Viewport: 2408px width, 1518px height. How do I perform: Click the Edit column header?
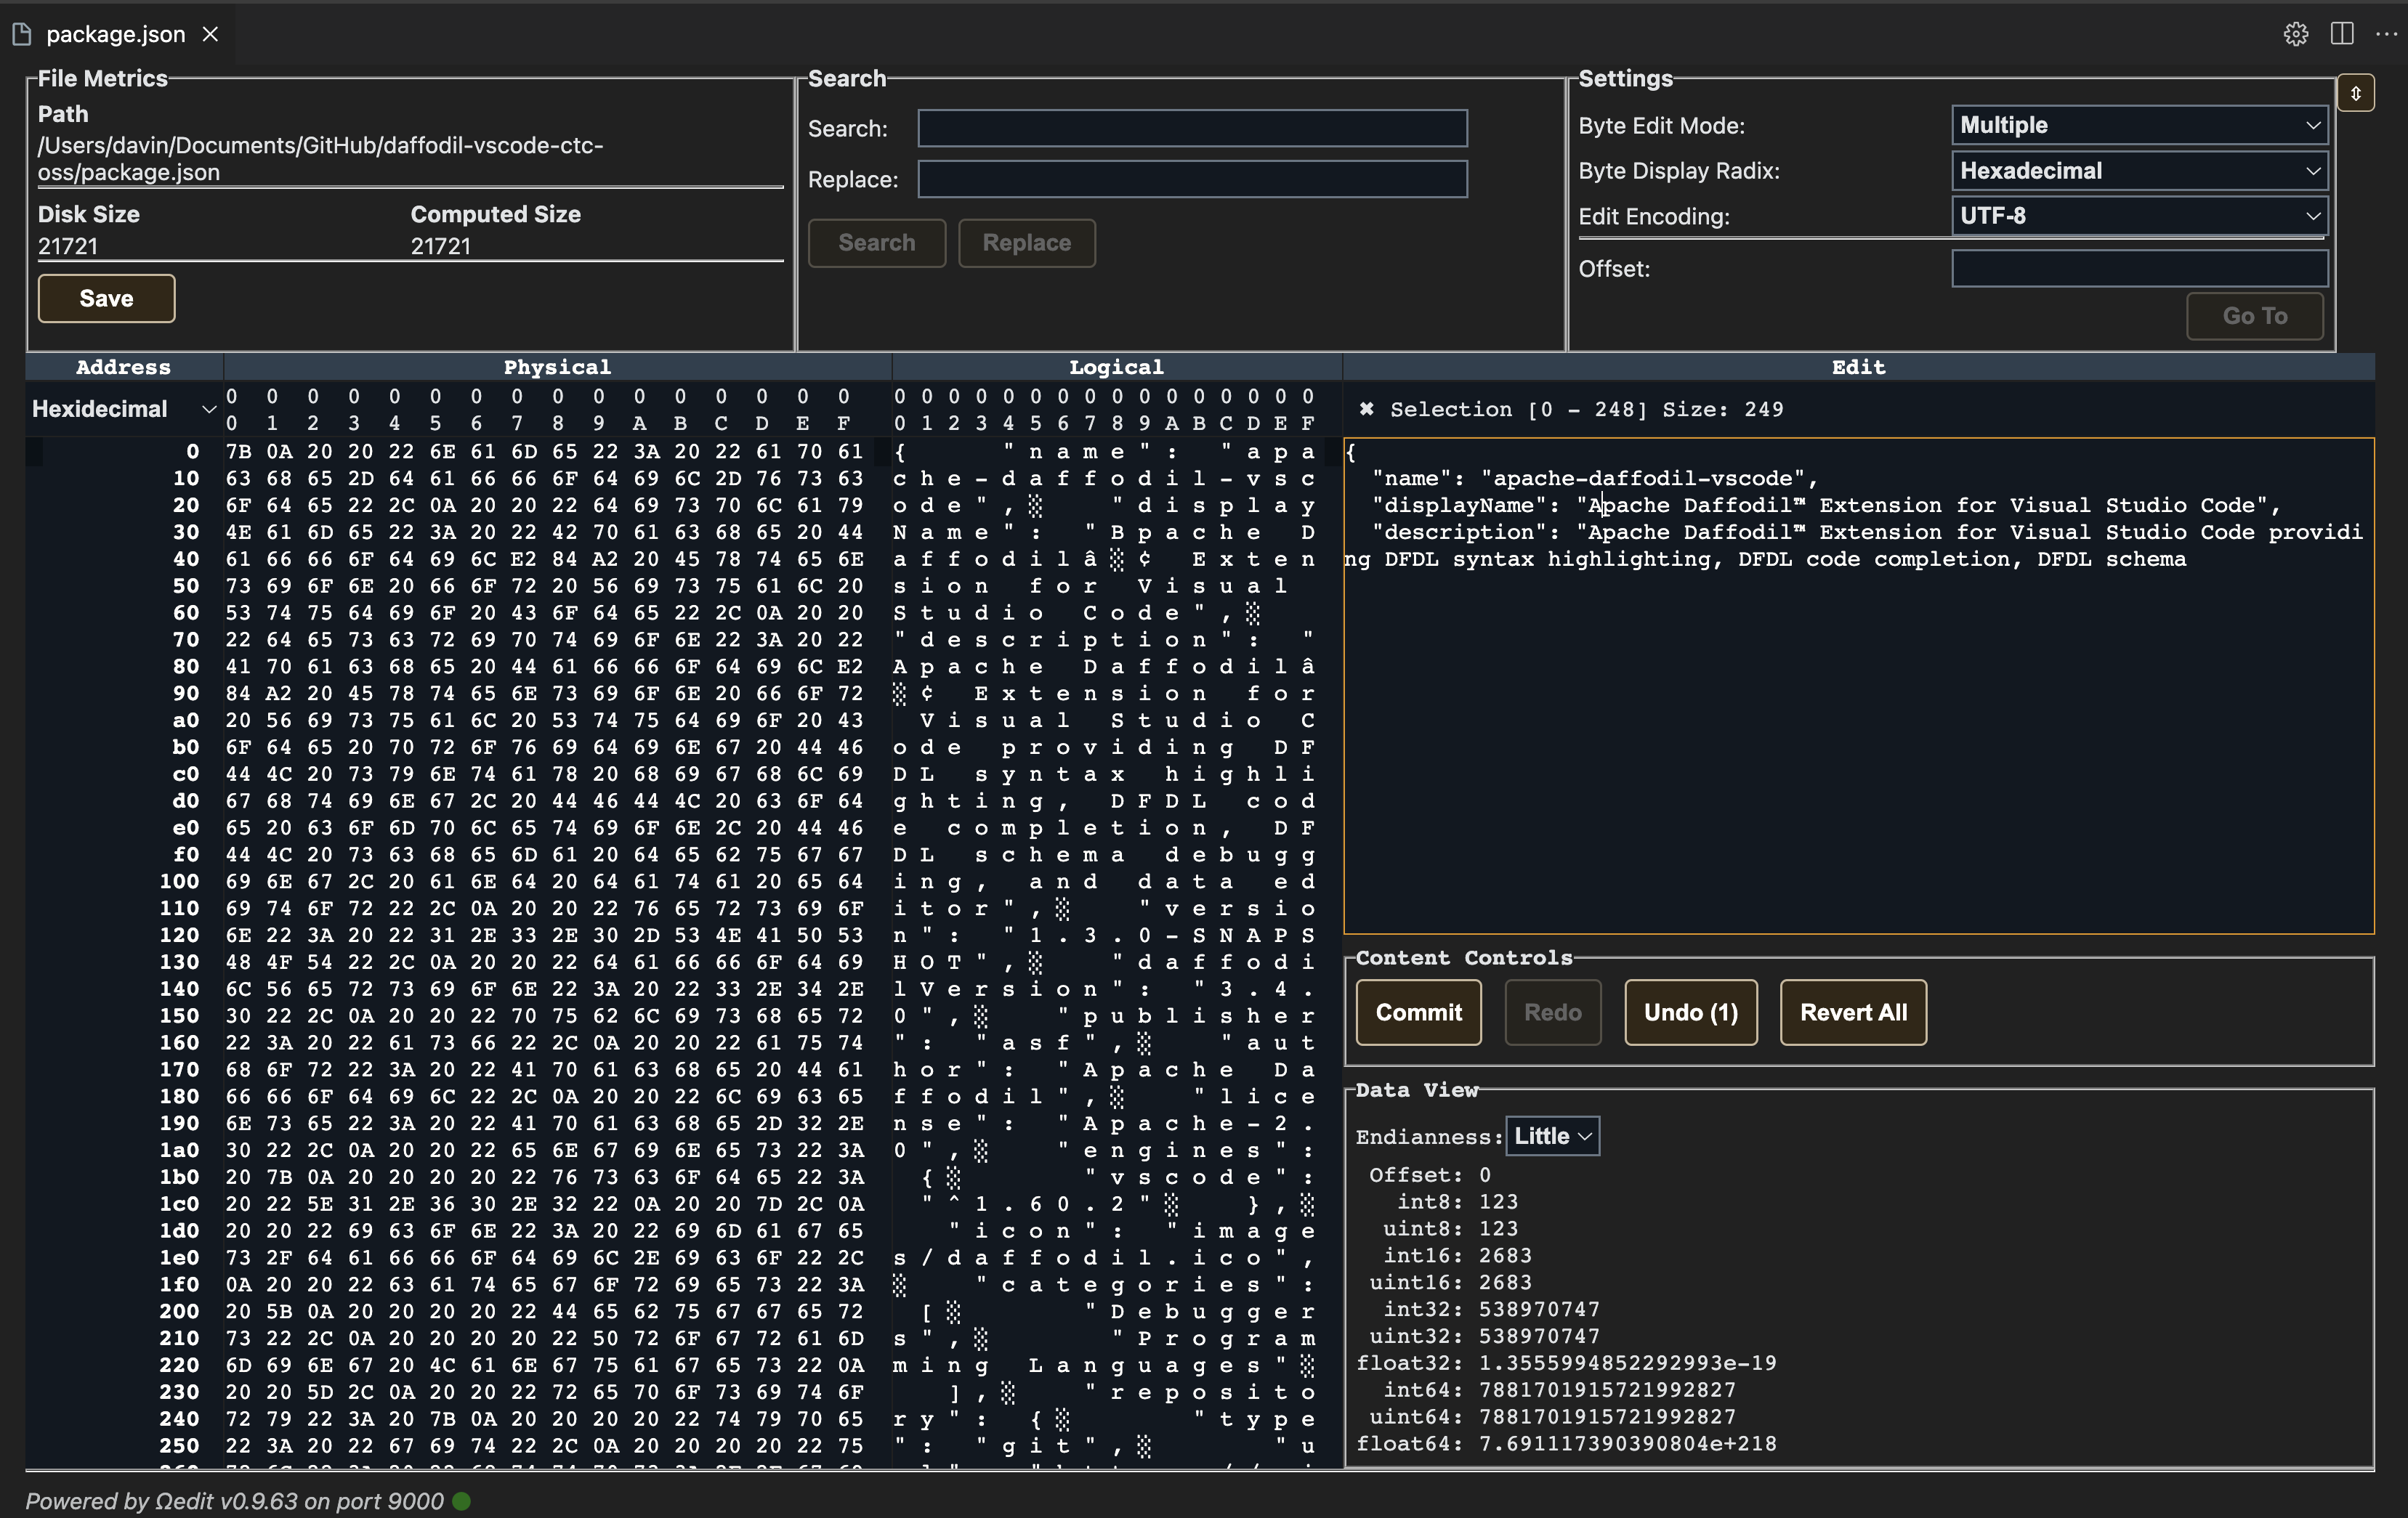pos(1858,367)
